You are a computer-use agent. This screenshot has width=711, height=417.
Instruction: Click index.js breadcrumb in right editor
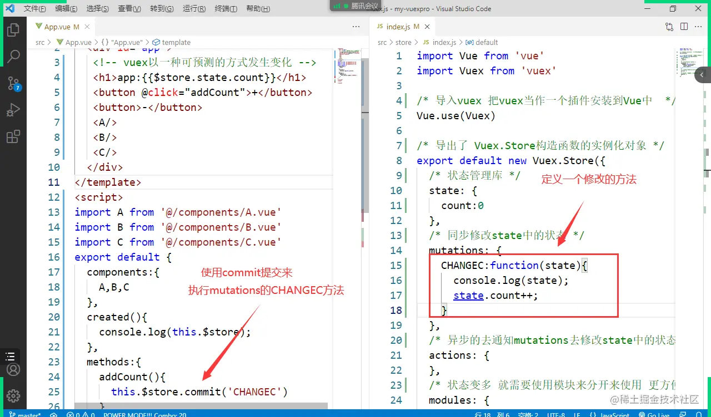(x=439, y=42)
